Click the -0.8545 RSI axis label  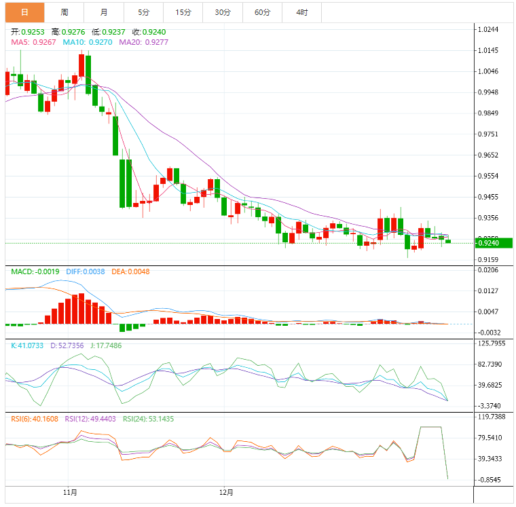pyautogui.click(x=489, y=480)
